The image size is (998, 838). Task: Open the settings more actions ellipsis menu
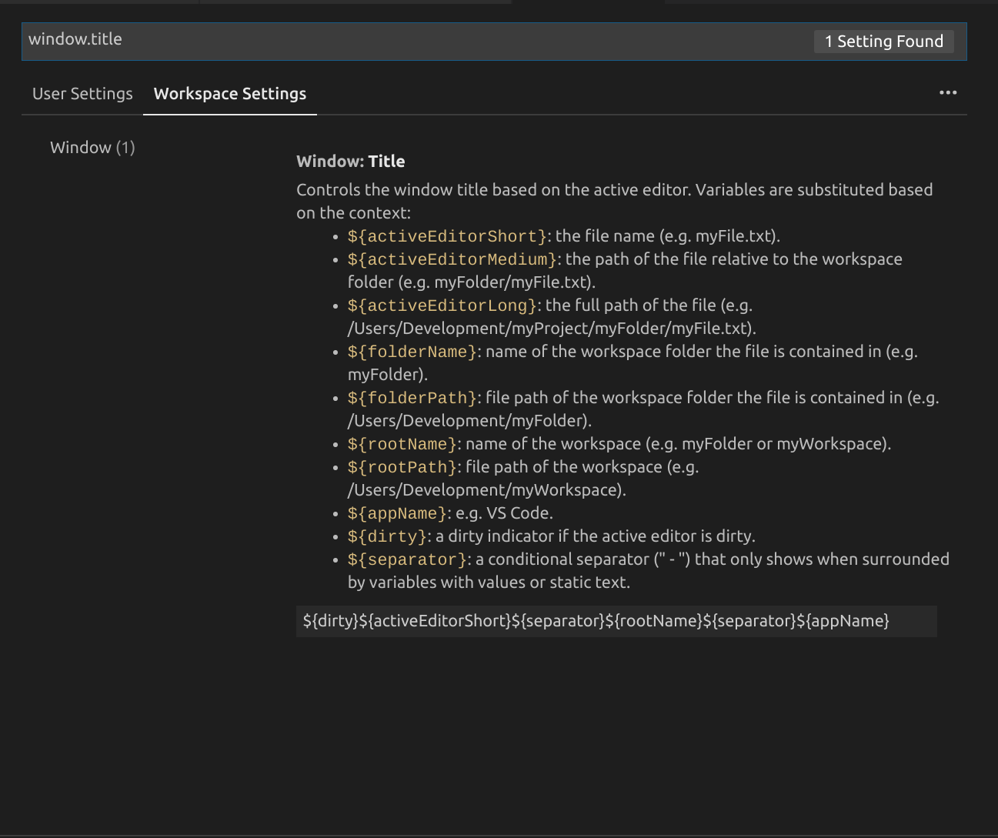coord(948,92)
